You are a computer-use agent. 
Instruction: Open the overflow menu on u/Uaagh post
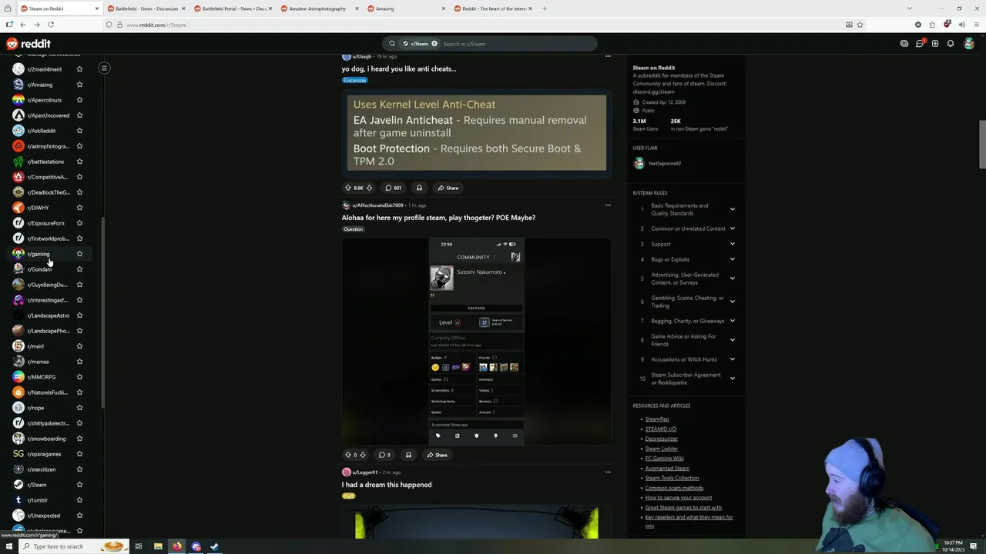(x=608, y=56)
